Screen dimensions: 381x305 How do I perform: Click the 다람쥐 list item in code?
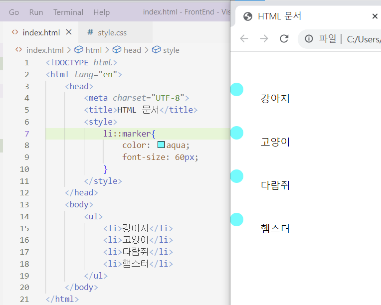click(138, 252)
